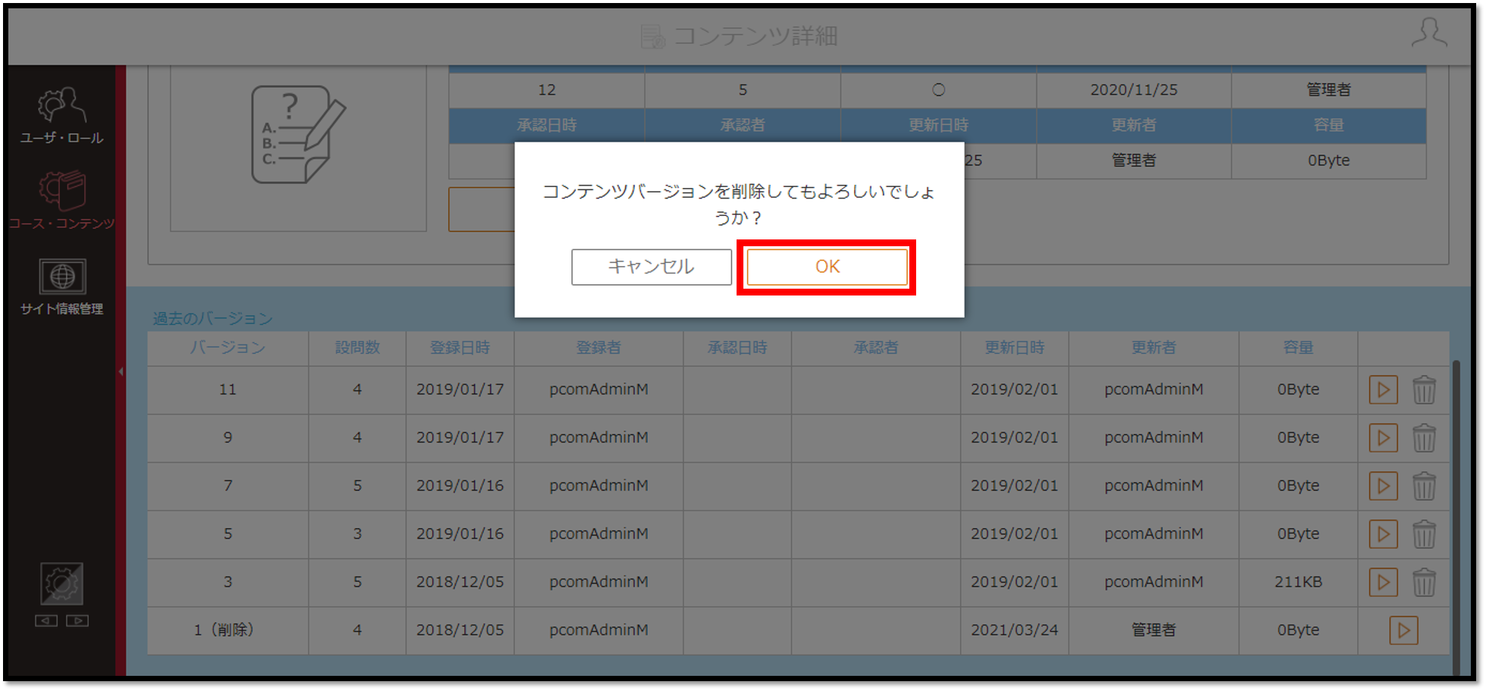Click the 設問数 column header

pos(357,348)
